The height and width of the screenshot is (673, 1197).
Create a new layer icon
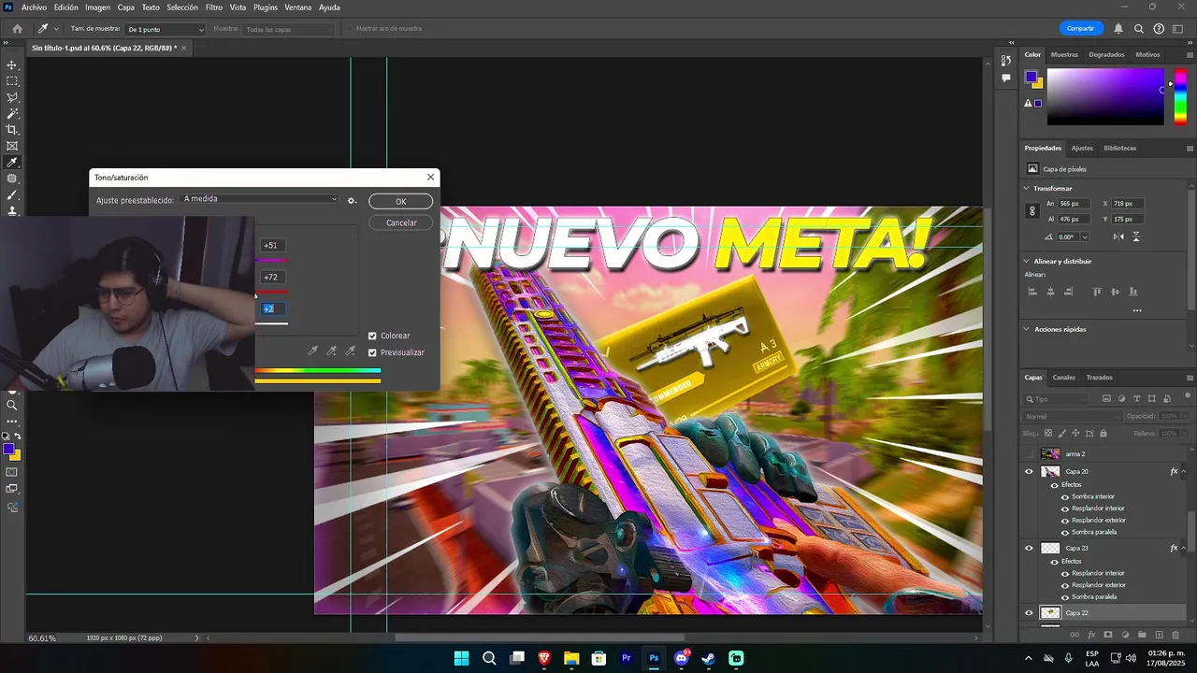[x=1159, y=635]
